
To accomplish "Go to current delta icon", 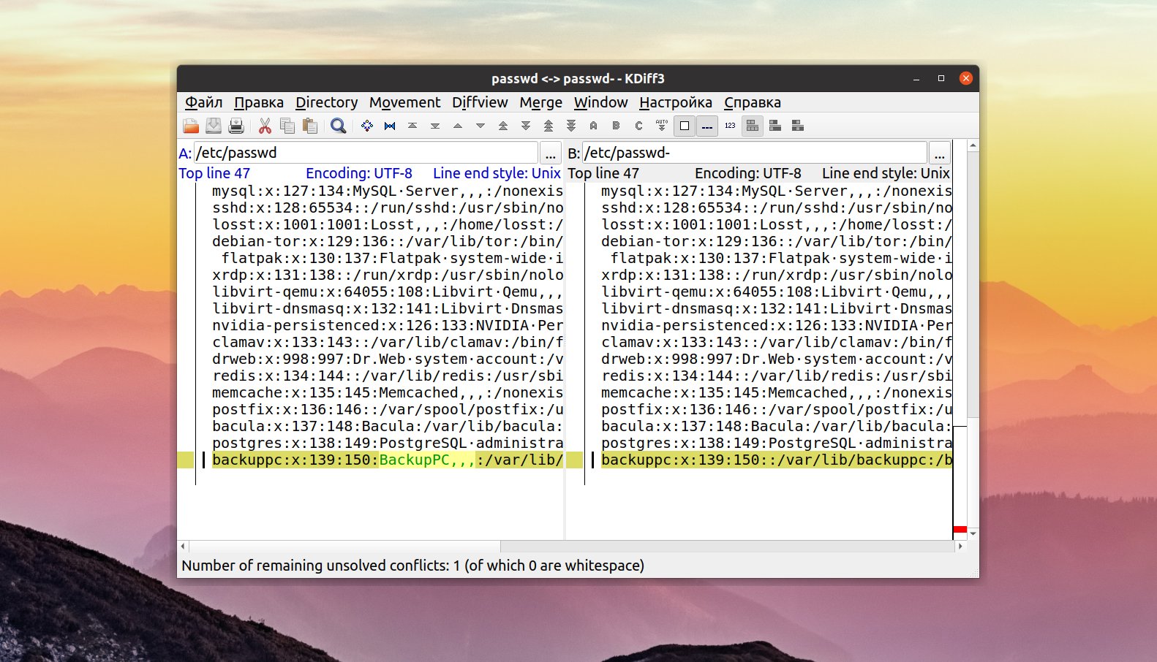I will (367, 126).
